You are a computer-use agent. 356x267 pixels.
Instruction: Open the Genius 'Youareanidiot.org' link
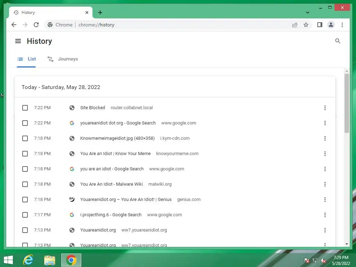coord(126,200)
